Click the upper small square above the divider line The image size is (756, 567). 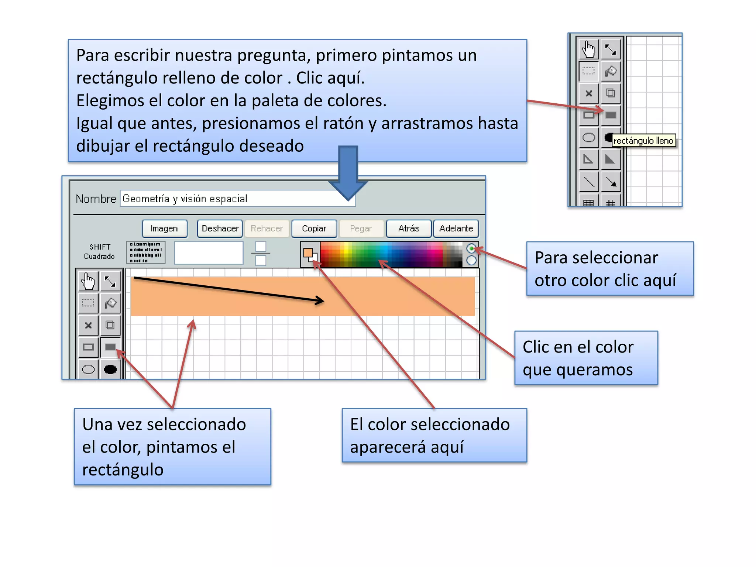(261, 246)
